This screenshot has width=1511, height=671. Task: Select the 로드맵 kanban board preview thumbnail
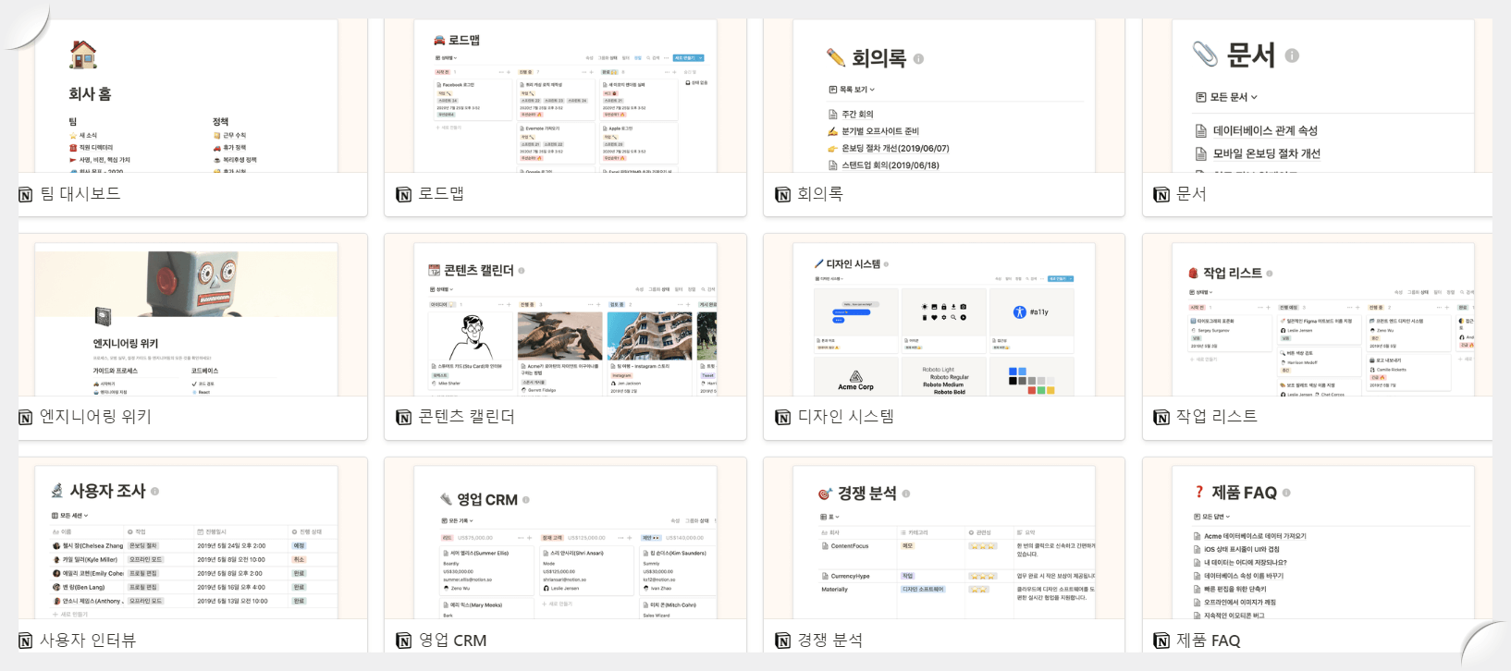(x=565, y=96)
